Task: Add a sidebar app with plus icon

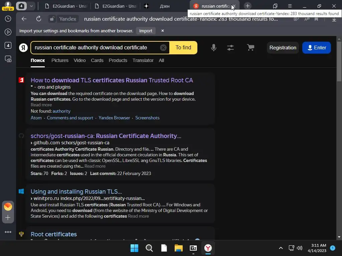Action: 8,218
